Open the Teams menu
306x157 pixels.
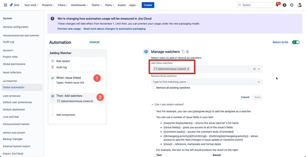tap(97, 5)
